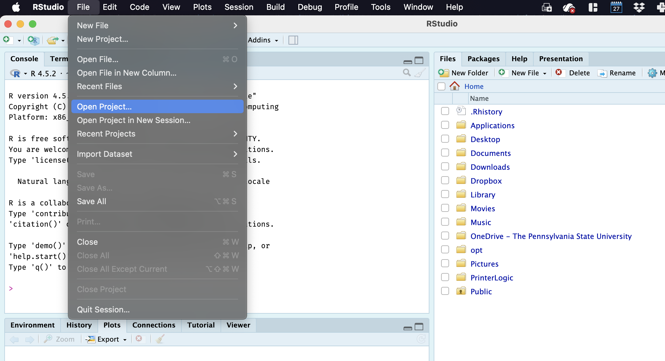Switch to the Packages tab

pyautogui.click(x=483, y=59)
